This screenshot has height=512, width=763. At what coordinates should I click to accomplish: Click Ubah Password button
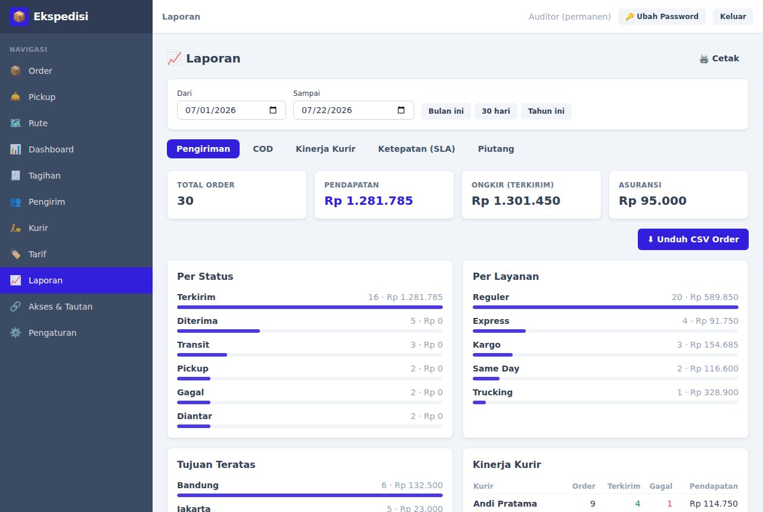pos(662,17)
